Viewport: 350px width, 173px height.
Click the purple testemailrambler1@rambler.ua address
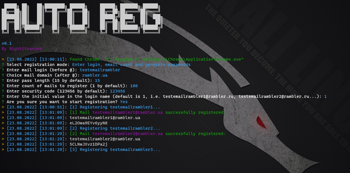pyautogui.click(x=128, y=112)
